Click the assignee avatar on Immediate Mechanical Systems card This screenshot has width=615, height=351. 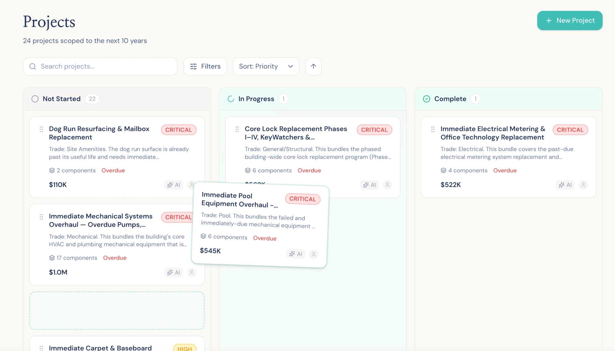coord(192,272)
